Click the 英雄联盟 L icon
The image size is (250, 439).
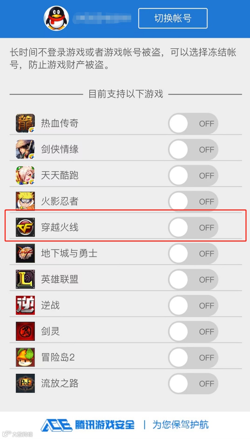click(x=25, y=279)
